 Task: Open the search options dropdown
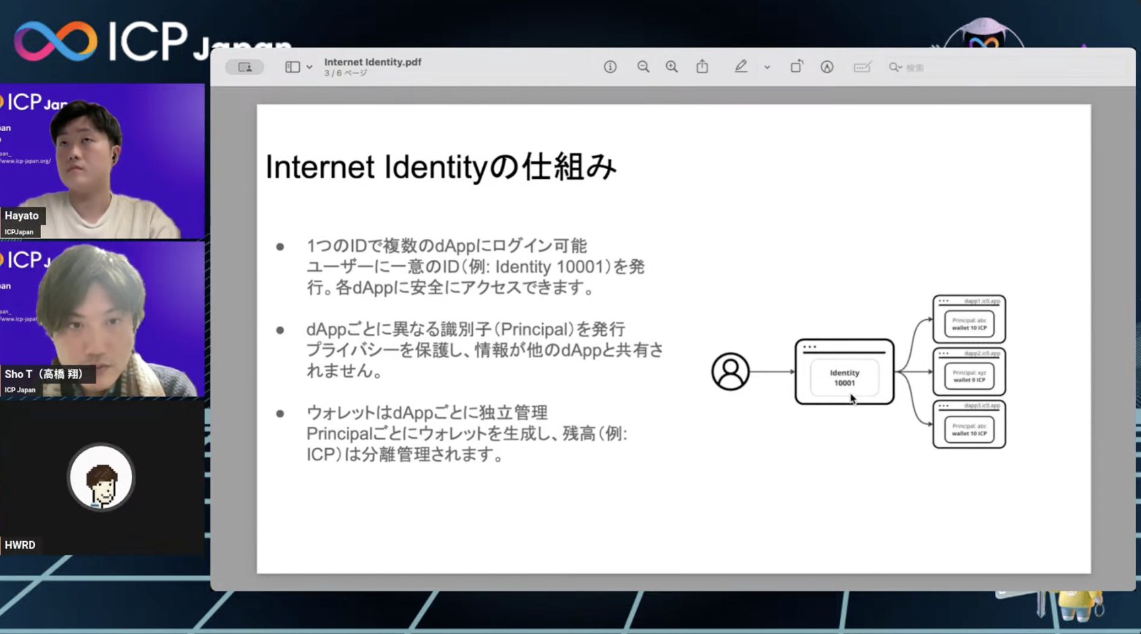pos(903,67)
